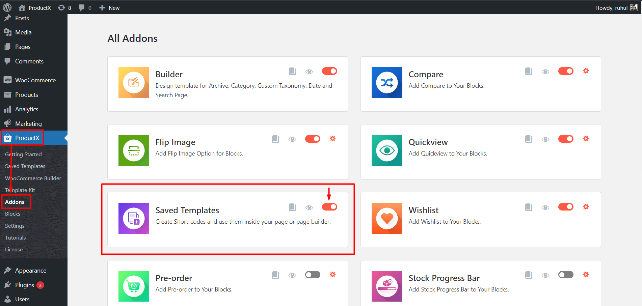Open Analytics sidebar menu

[x=34, y=109]
